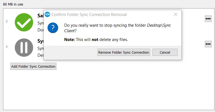
Task: Click the 'Note: This will not delete' text
Action: pos(96,40)
